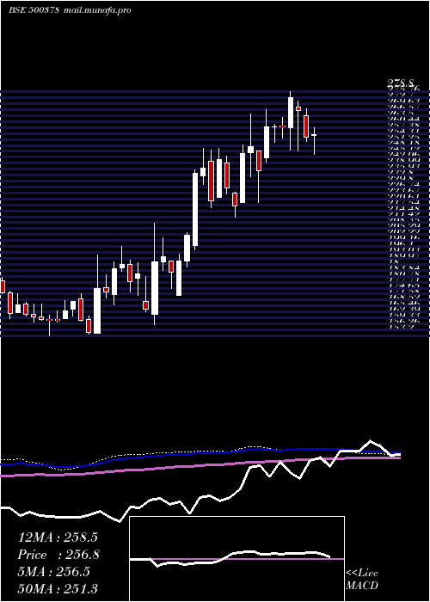The image size is (430, 602).
Task: Click inside the Live MACD chart box
Action: coord(236,559)
